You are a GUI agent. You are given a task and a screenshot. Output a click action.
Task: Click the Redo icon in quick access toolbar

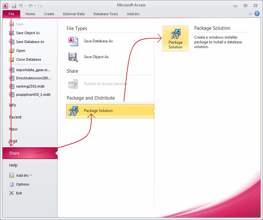[x=31, y=6]
